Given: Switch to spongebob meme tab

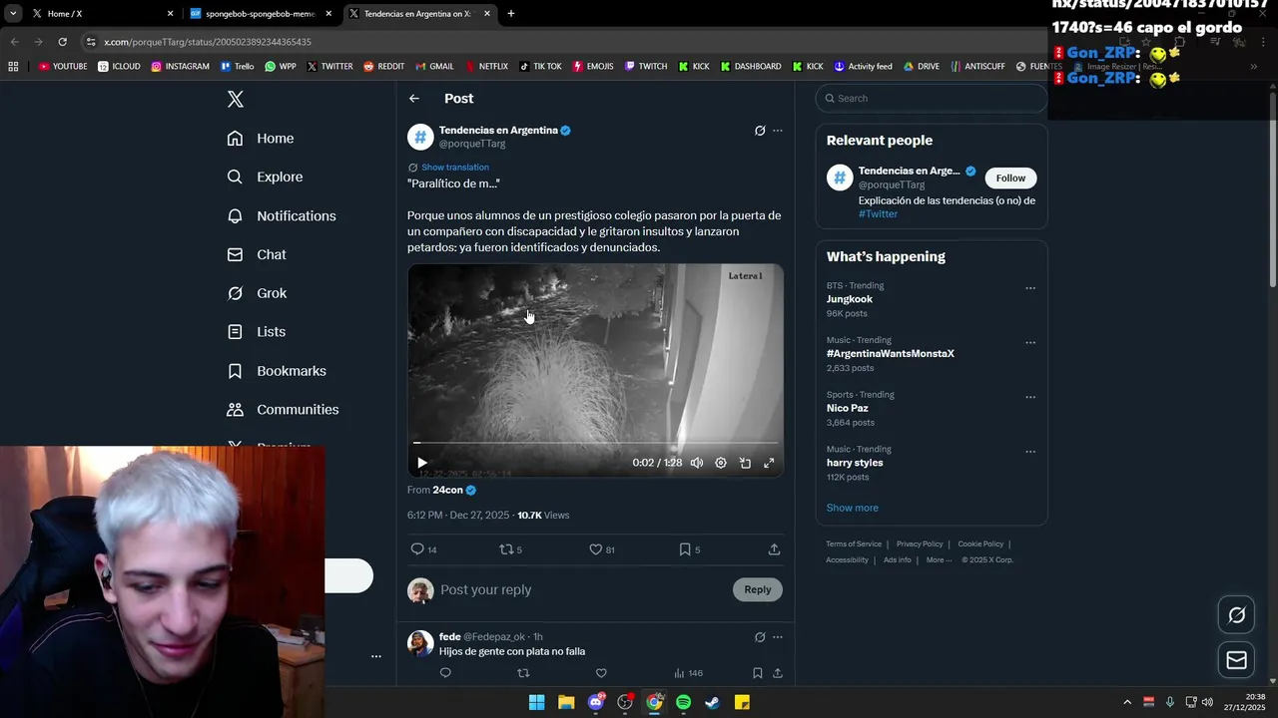Looking at the screenshot, I should click(x=262, y=14).
